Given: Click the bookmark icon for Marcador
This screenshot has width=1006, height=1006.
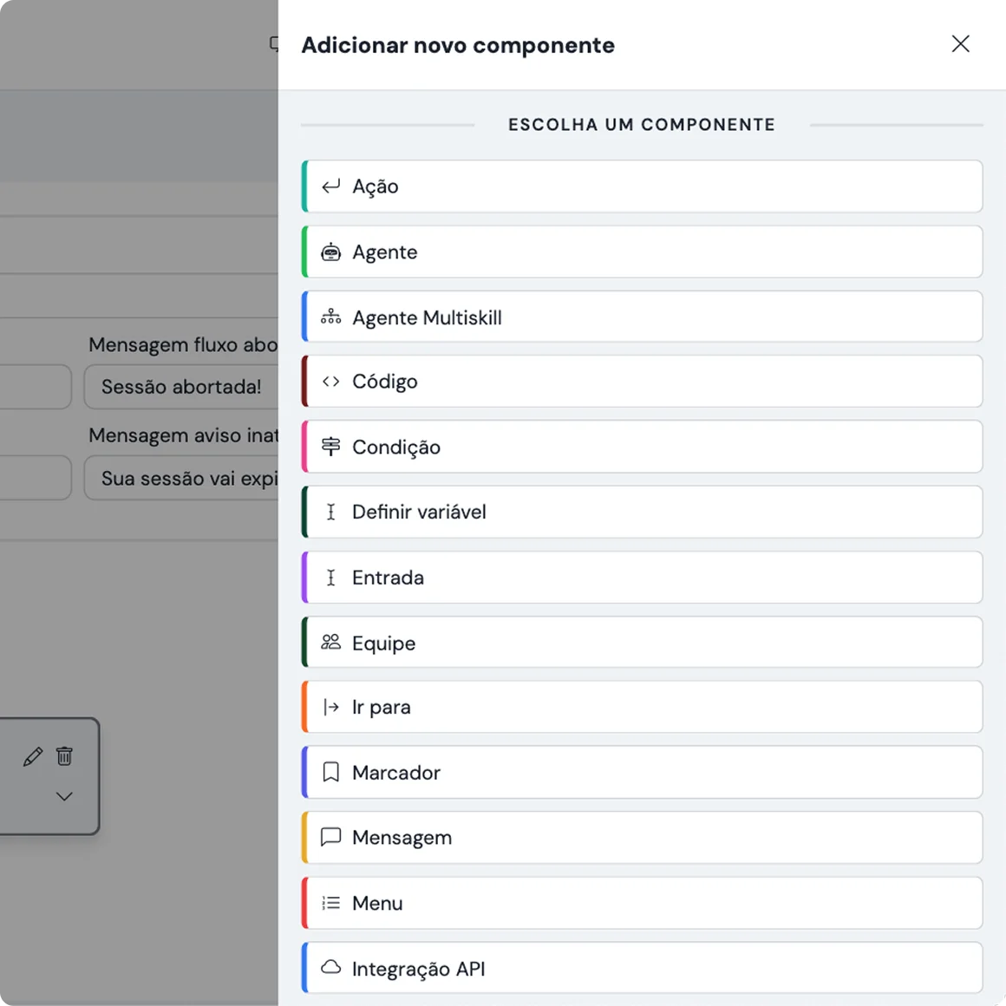Looking at the screenshot, I should [x=330, y=773].
